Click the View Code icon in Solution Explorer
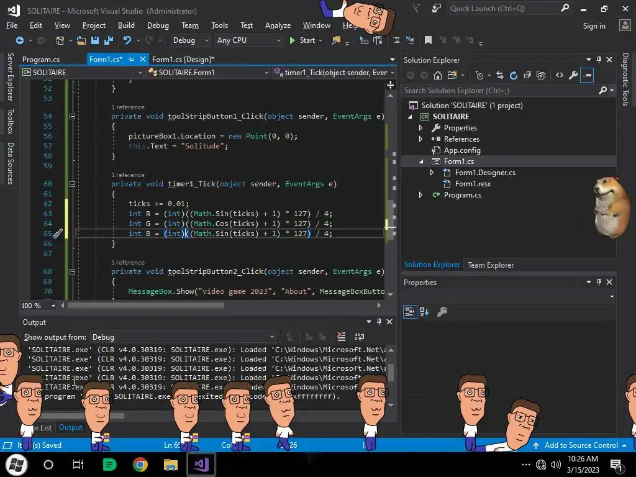636x477 pixels. (x=560, y=75)
